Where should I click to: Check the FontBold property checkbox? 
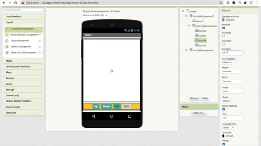[x=223, y=36]
